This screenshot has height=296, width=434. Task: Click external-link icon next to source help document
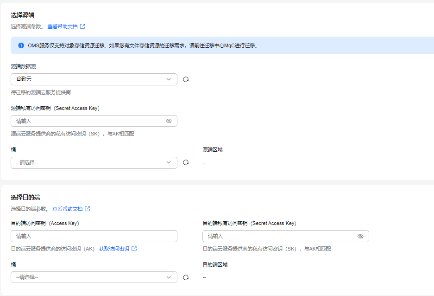pyautogui.click(x=82, y=26)
